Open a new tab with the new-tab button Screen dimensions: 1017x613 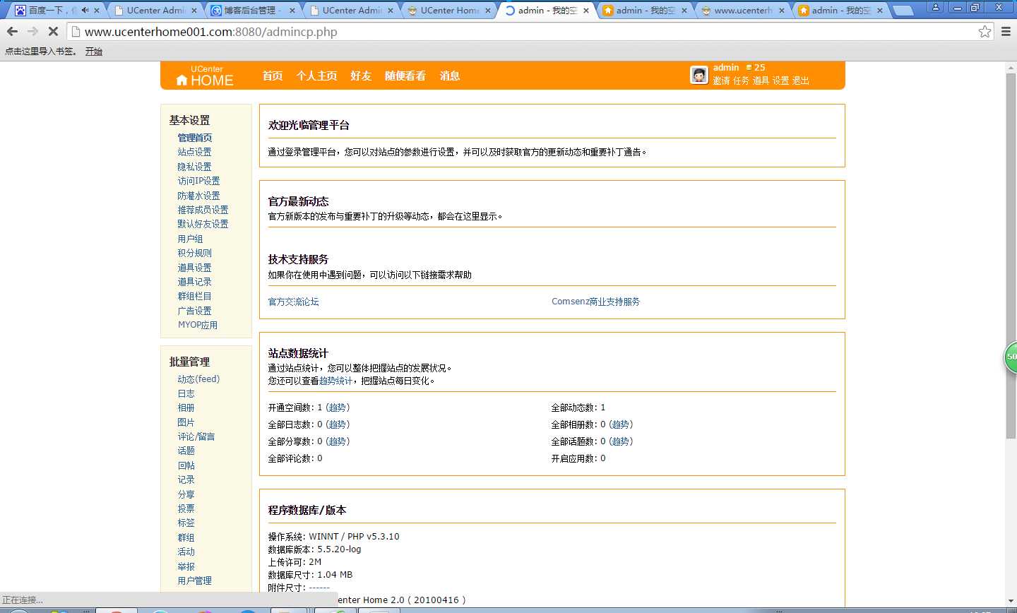click(x=903, y=11)
